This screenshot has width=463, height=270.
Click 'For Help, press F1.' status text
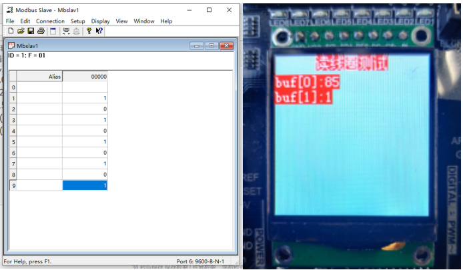click(27, 261)
